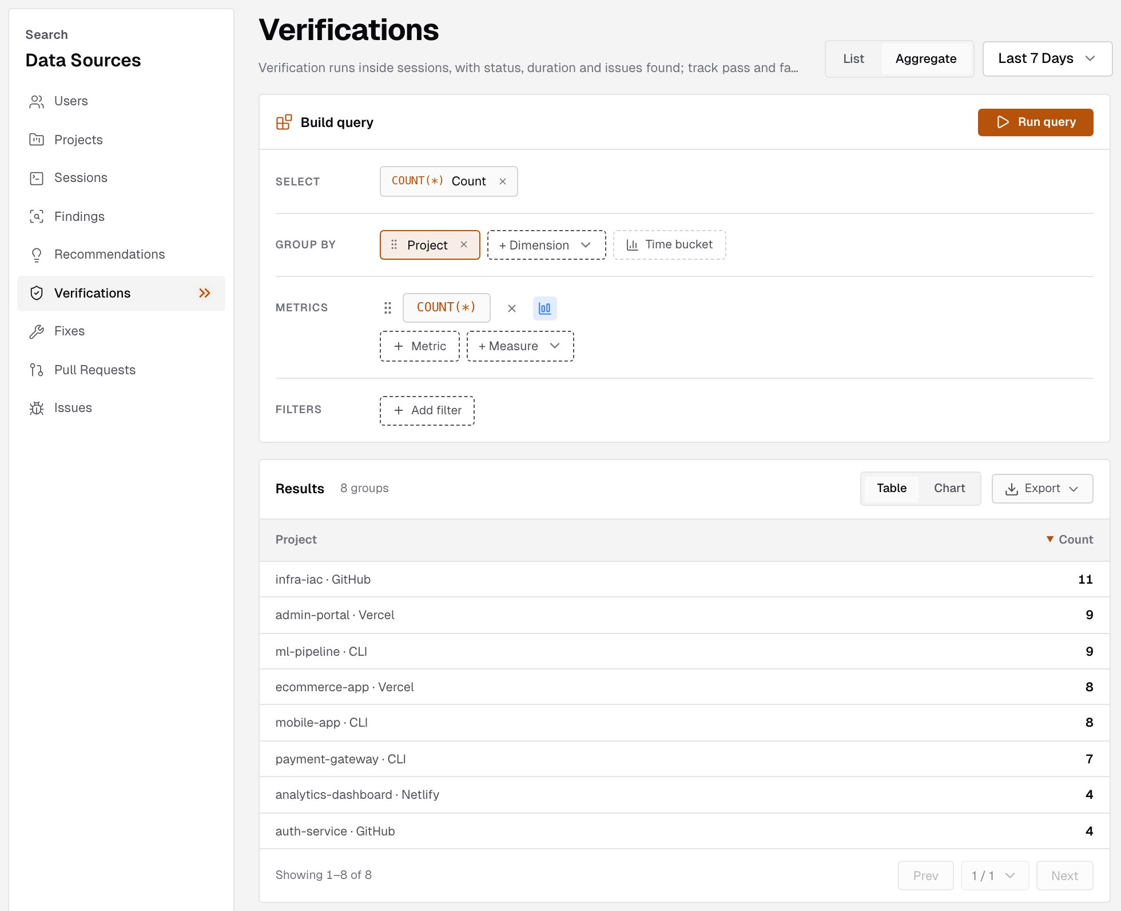Open the page selector 1 / 1

point(995,876)
